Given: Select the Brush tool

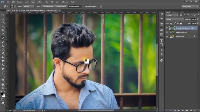Looking at the screenshot, I should click(3, 42).
